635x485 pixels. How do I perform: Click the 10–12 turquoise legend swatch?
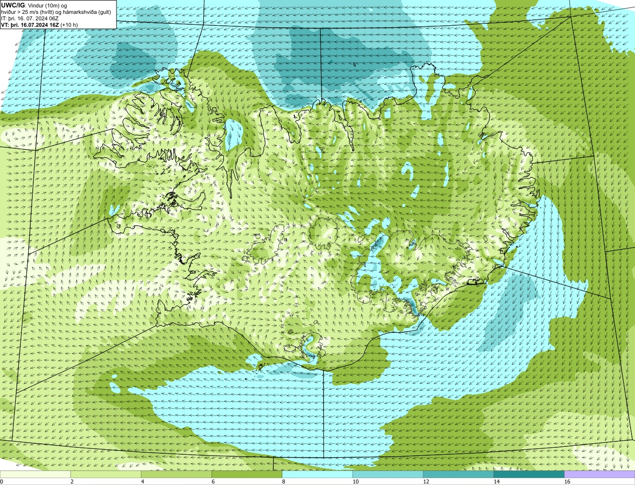point(388,475)
